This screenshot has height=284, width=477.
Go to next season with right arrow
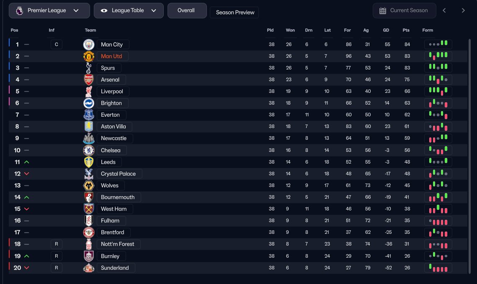463,10
